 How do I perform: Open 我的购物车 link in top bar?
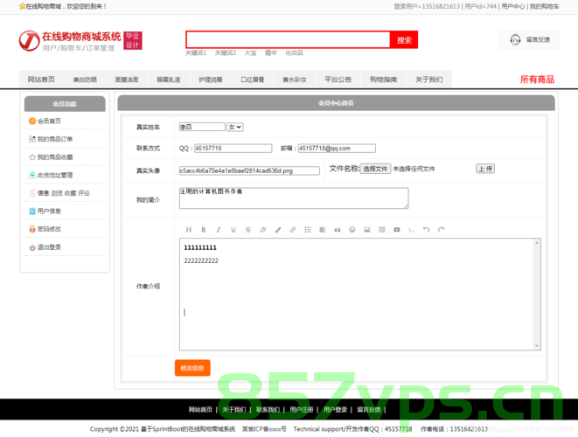click(x=545, y=6)
